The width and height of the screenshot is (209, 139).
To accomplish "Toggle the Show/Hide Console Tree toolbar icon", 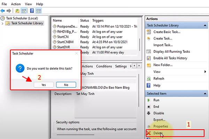I will 24,11.
